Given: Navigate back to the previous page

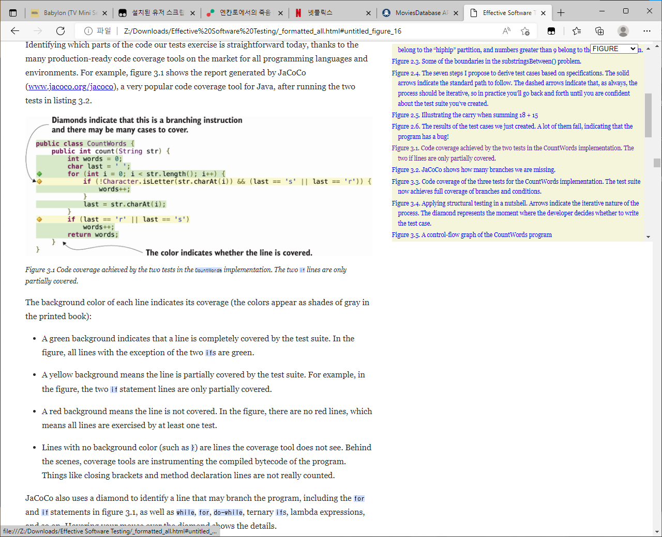Looking at the screenshot, I should tap(14, 31).
